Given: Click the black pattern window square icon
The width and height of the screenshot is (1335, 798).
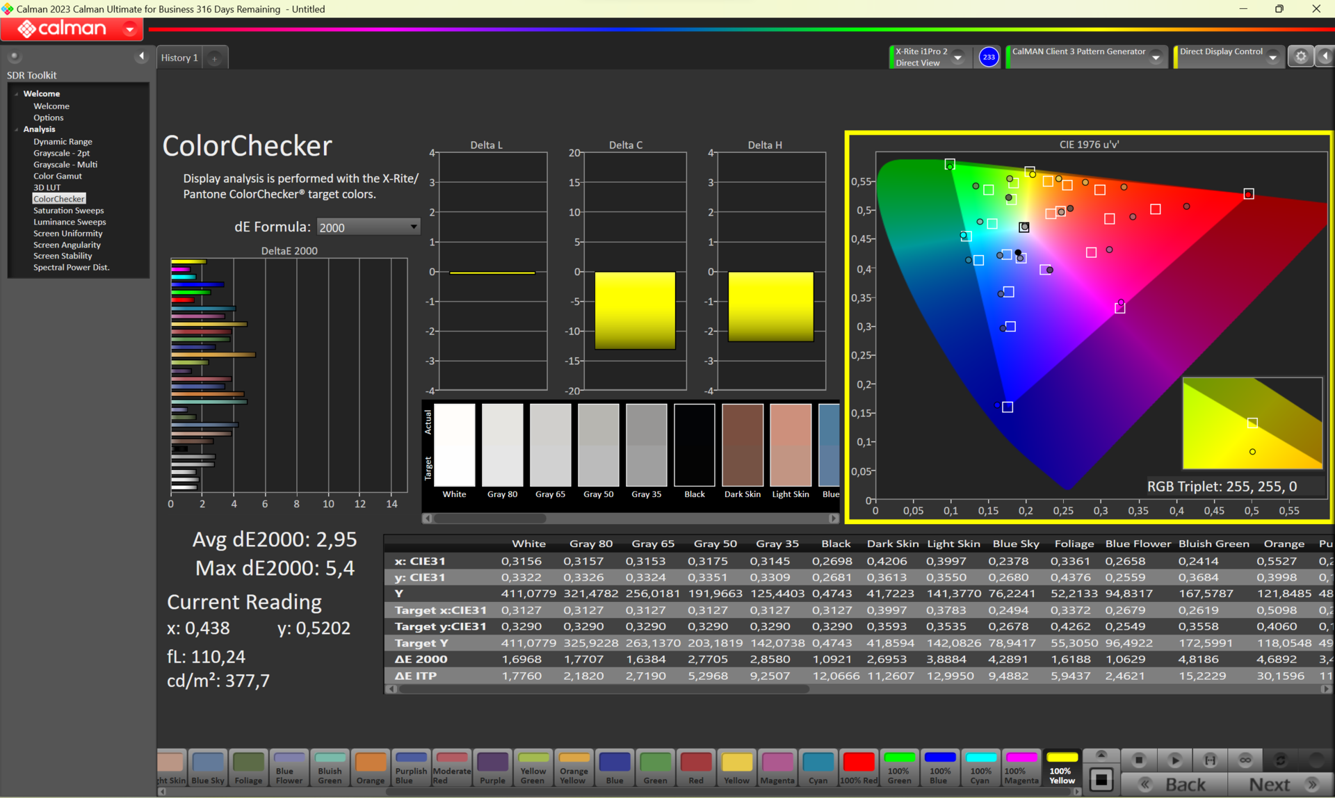Looking at the screenshot, I should [1101, 780].
